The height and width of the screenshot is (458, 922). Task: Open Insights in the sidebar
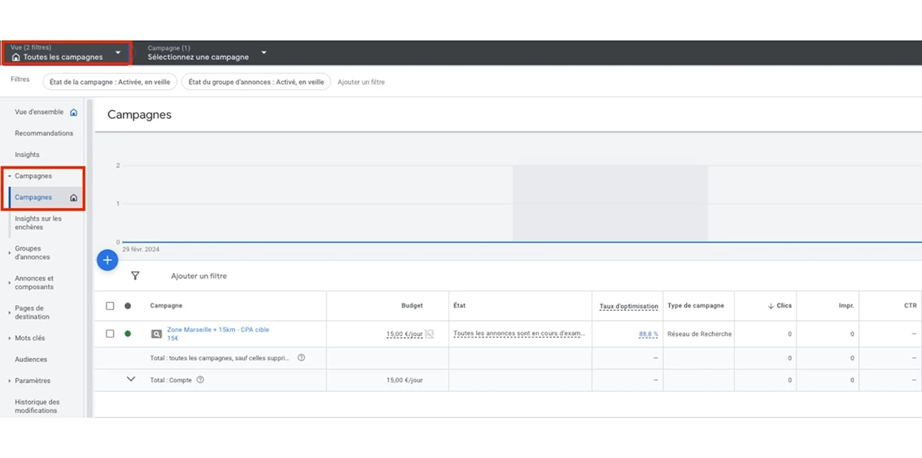pyautogui.click(x=27, y=155)
